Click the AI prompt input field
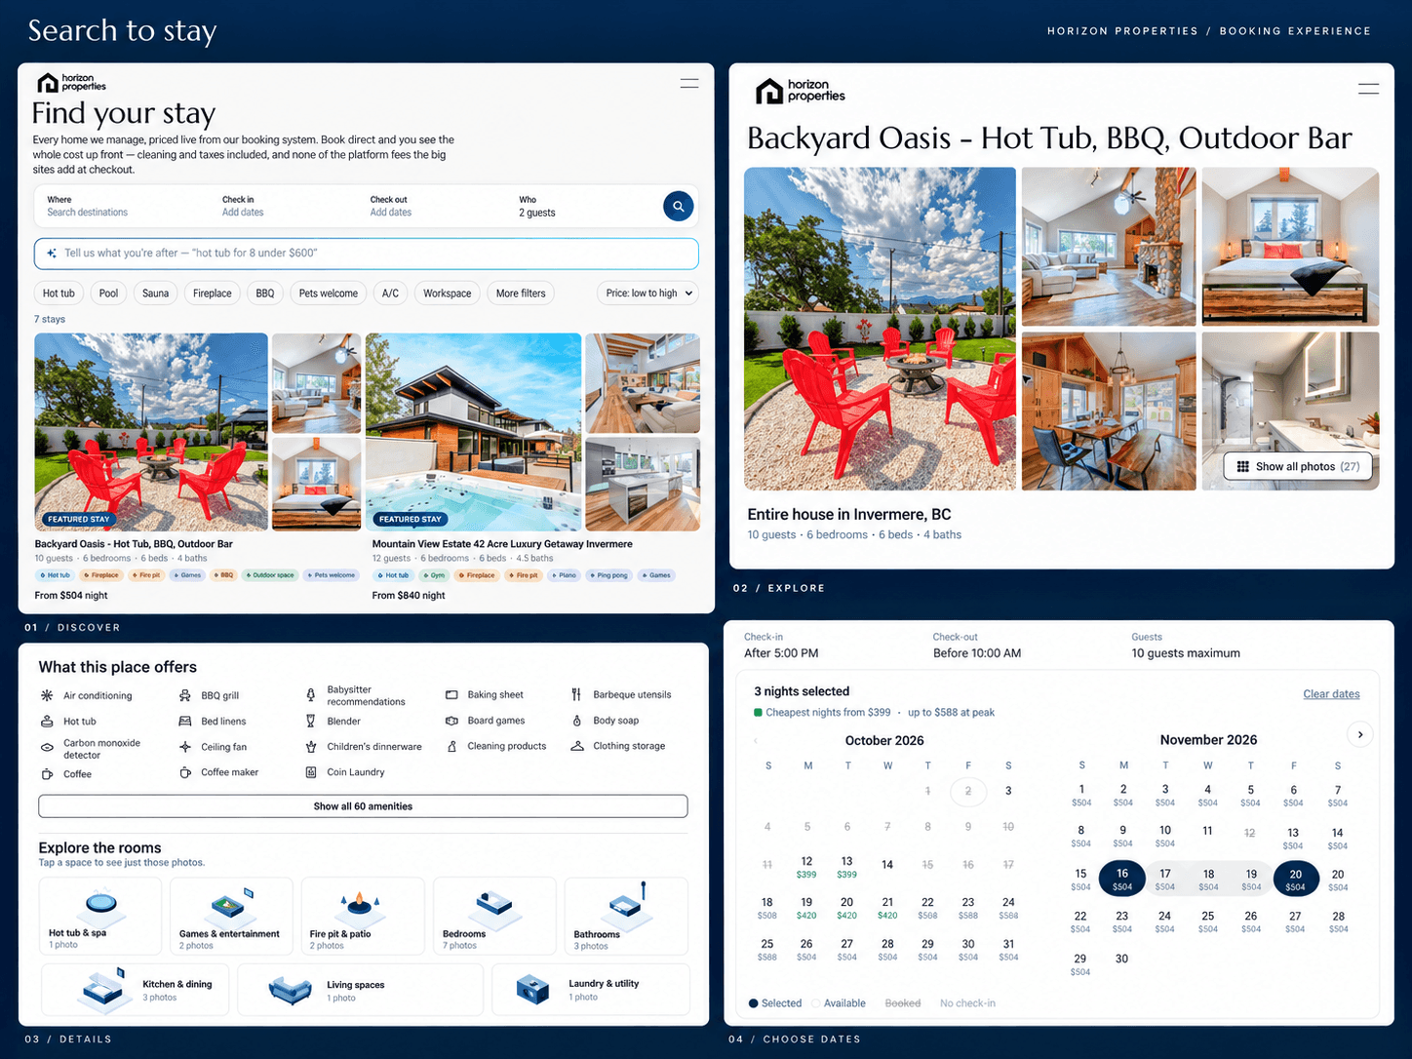The width and height of the screenshot is (1412, 1059). point(367,254)
